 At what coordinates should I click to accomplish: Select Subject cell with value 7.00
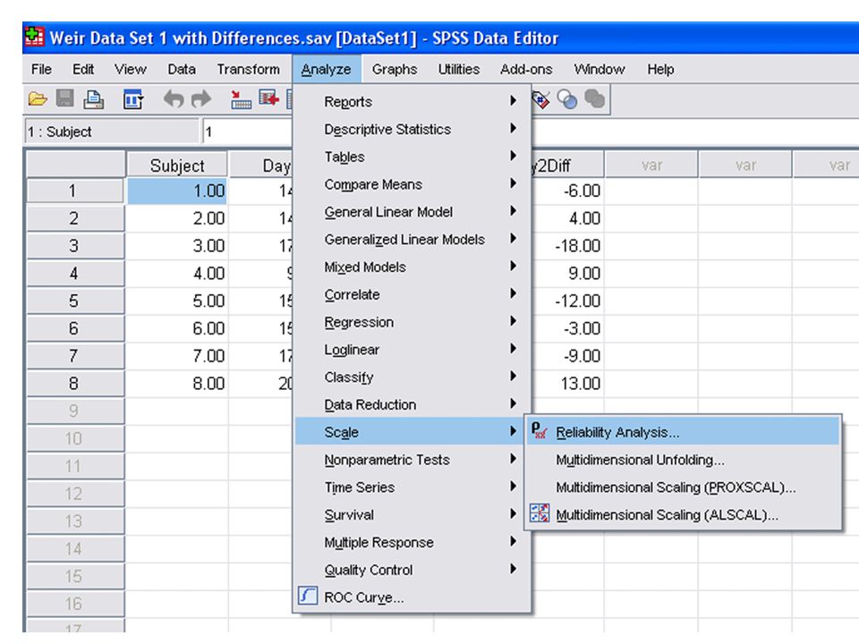coord(177,356)
